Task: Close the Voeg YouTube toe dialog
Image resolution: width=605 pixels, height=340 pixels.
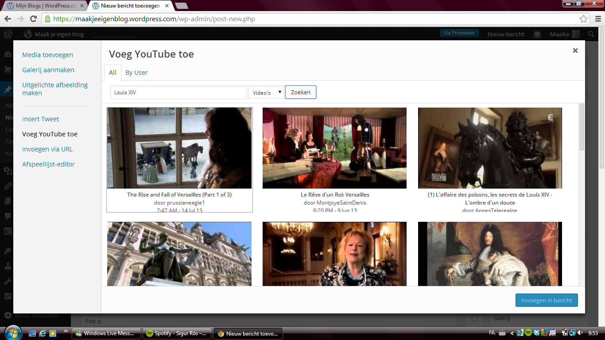Action: pos(575,50)
